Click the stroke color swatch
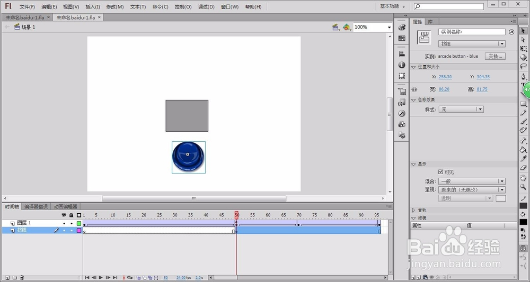Viewport: 530px width, 282px height. click(x=523, y=205)
